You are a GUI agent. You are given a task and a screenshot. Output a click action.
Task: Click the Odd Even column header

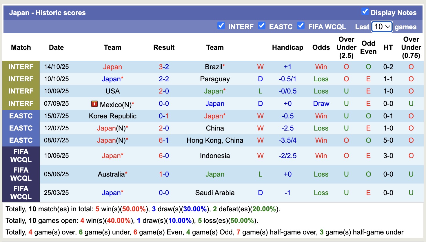pos(368,47)
